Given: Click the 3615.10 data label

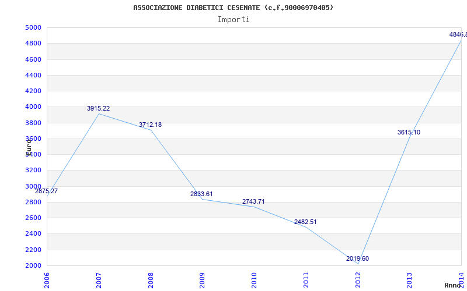Looking at the screenshot, I should point(409,133).
